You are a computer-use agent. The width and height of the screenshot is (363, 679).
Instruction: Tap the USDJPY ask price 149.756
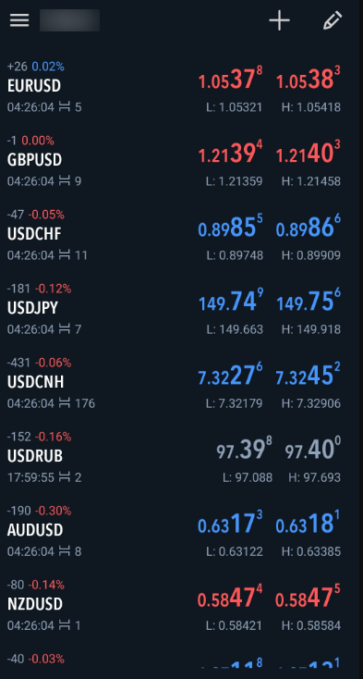pos(309,302)
